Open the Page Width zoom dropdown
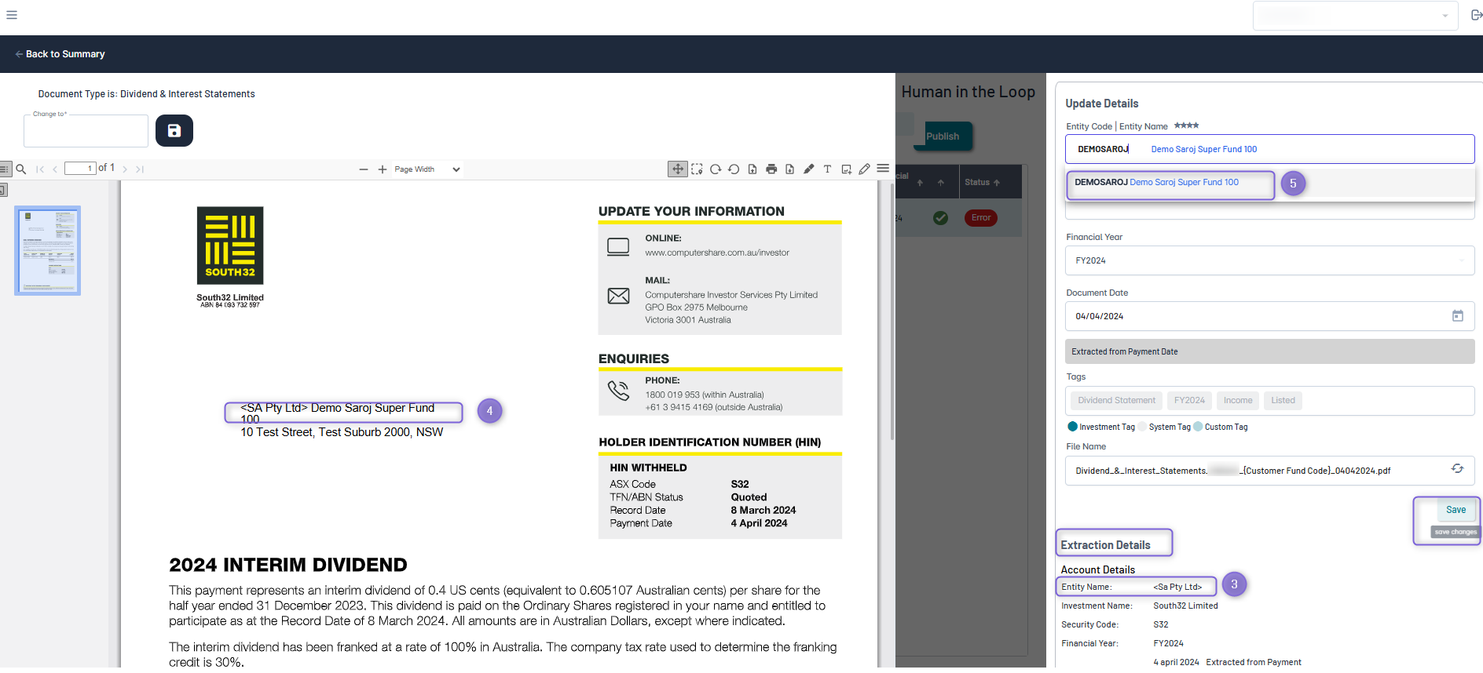 [427, 169]
